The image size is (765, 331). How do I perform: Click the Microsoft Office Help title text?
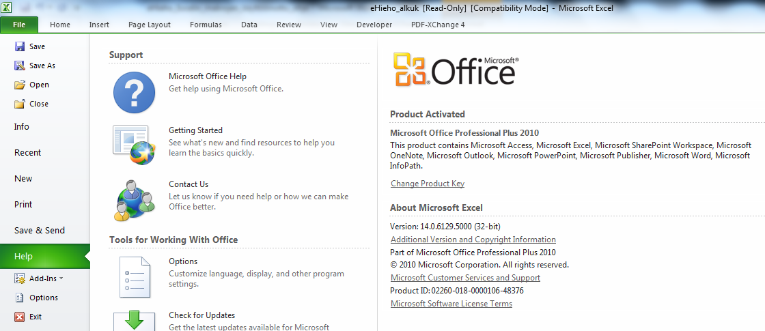click(x=208, y=76)
